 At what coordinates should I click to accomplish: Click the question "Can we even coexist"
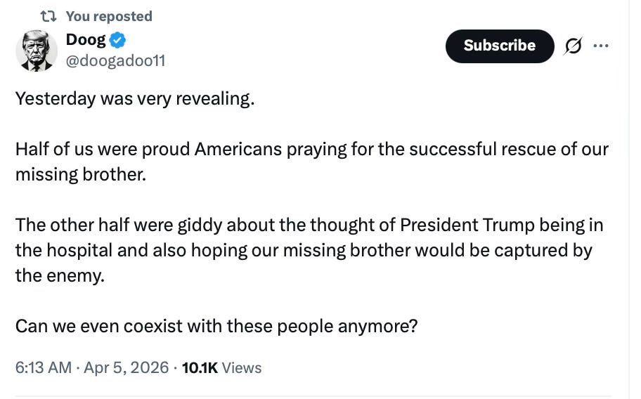pos(216,326)
